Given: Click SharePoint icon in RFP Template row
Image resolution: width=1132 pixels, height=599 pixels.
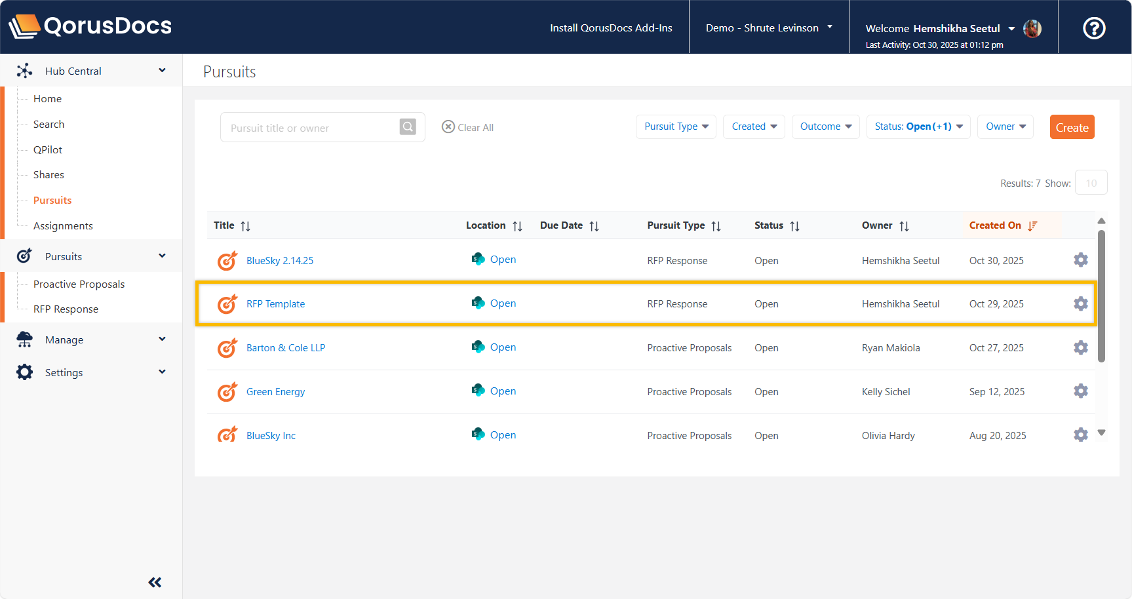Looking at the screenshot, I should [478, 303].
